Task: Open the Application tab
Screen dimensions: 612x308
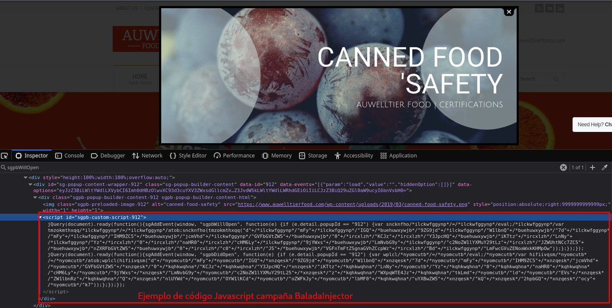Action: (398, 156)
